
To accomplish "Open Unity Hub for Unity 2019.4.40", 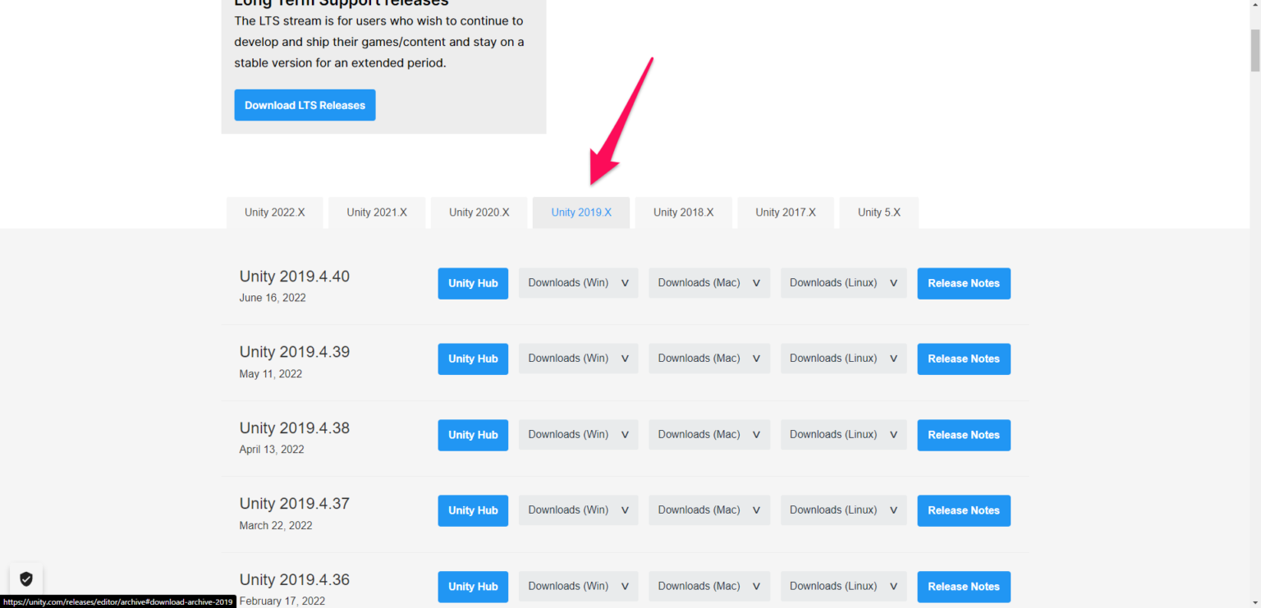I will pyautogui.click(x=473, y=283).
